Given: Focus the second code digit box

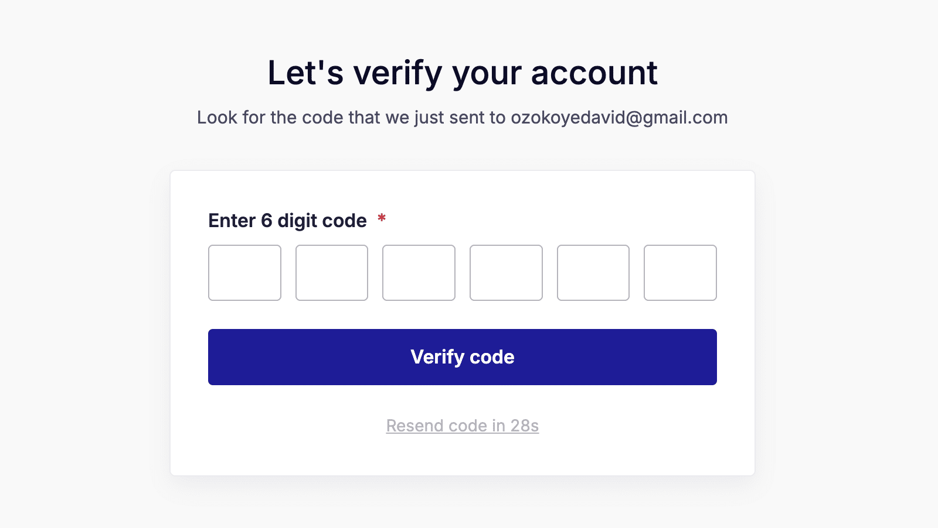Looking at the screenshot, I should click(x=332, y=273).
